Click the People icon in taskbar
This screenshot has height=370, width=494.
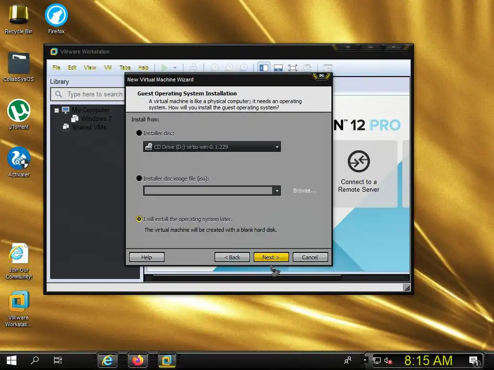[x=348, y=360]
